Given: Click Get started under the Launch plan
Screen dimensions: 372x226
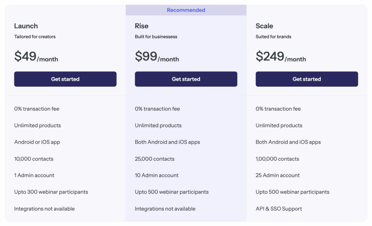Looking at the screenshot, I should pos(65,79).
